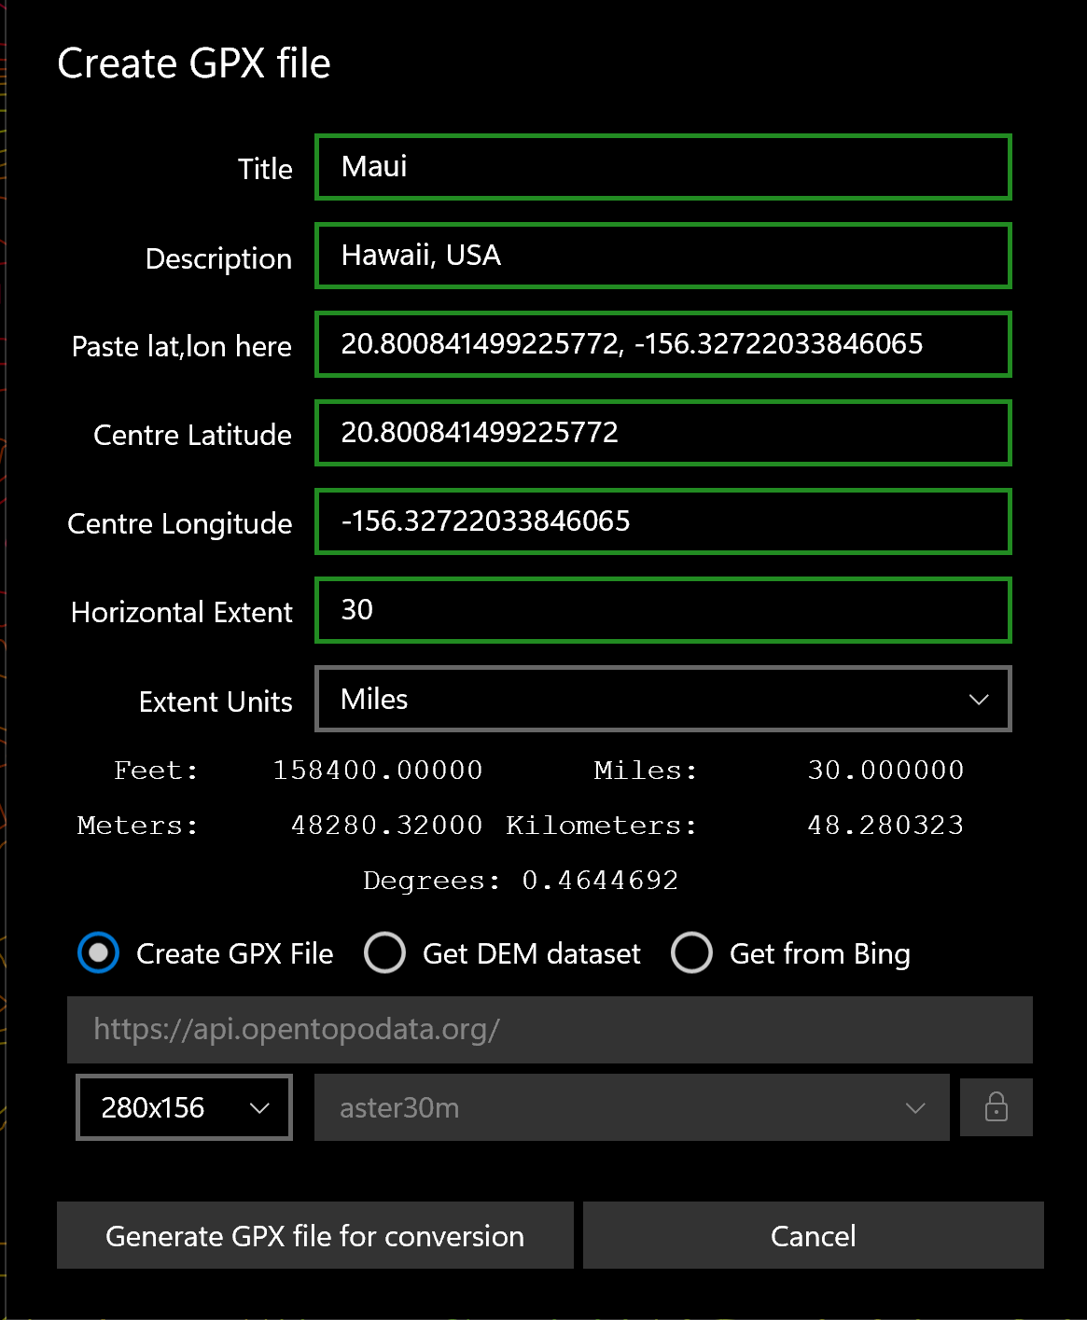1087x1320 pixels.
Task: Click the Centre Latitude input field
Action: 663,433
